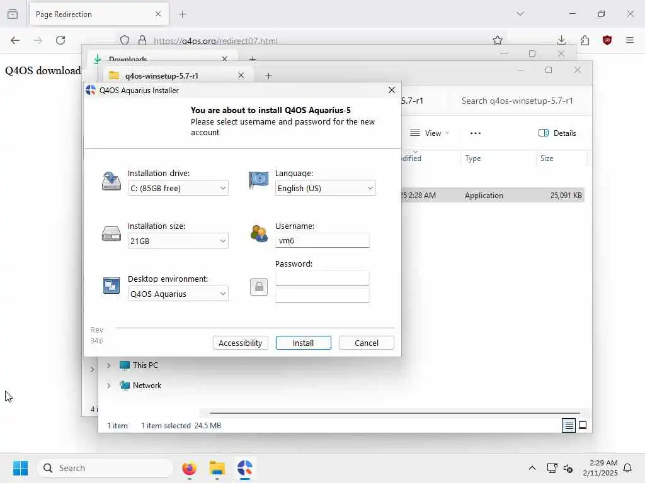
Task: Click the Q4OS logo in installer title bar
Action: 91,91
